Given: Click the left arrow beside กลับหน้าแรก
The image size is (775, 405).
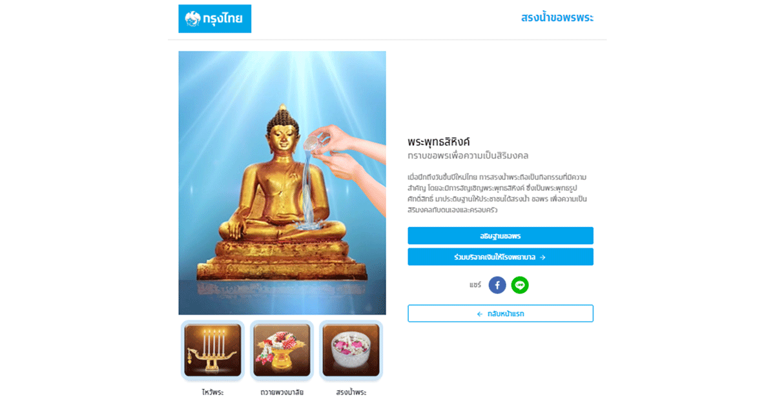Looking at the screenshot, I should click(x=480, y=314).
